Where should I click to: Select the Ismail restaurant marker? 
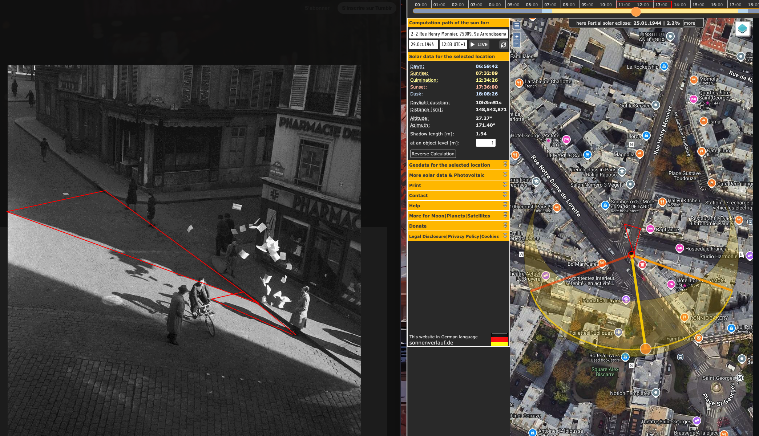point(703,121)
